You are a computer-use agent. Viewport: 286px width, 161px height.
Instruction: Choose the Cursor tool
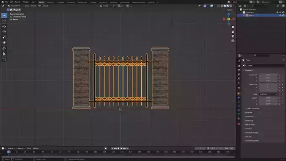[x=4, y=21]
